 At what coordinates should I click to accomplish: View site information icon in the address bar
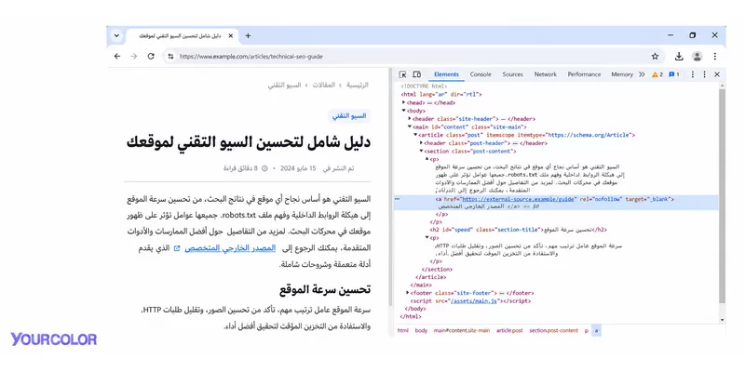click(x=170, y=57)
